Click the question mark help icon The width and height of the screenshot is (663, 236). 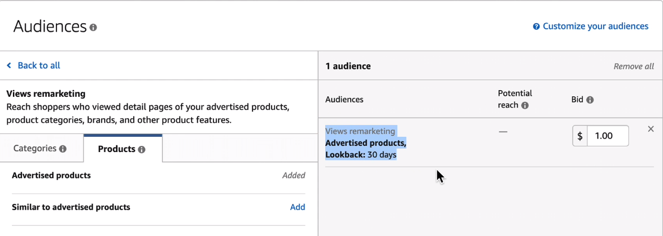click(536, 26)
